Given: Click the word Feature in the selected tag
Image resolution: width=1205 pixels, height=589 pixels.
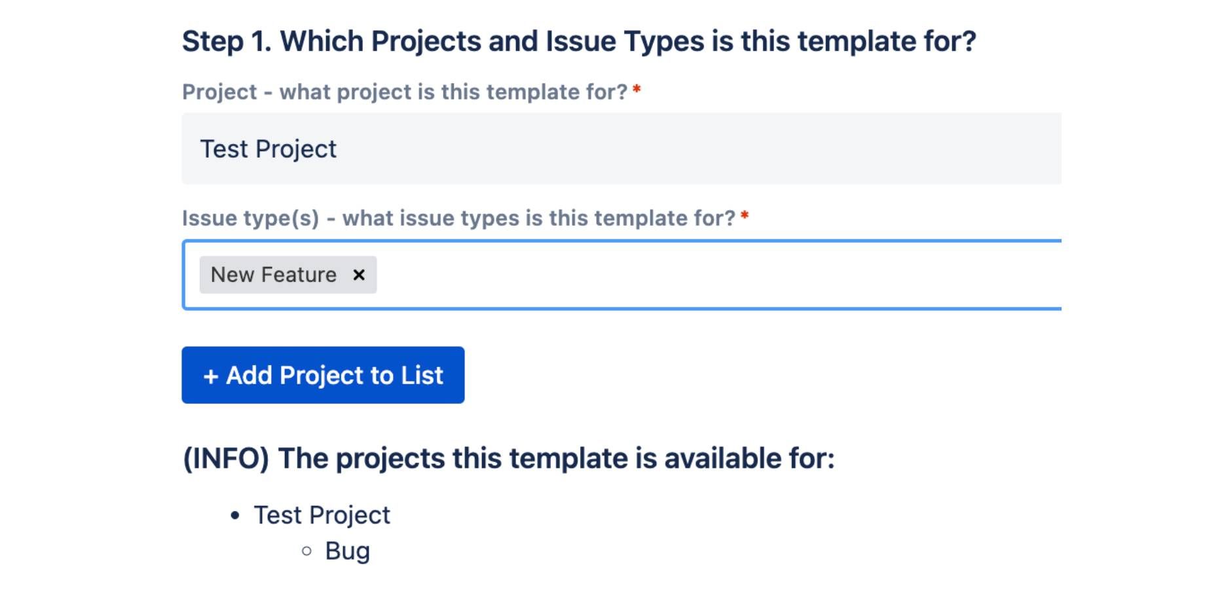Looking at the screenshot, I should coord(299,275).
